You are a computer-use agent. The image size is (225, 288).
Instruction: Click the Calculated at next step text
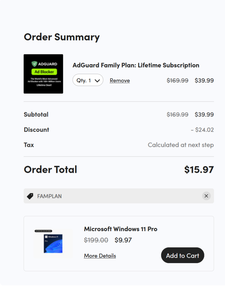[x=181, y=145]
